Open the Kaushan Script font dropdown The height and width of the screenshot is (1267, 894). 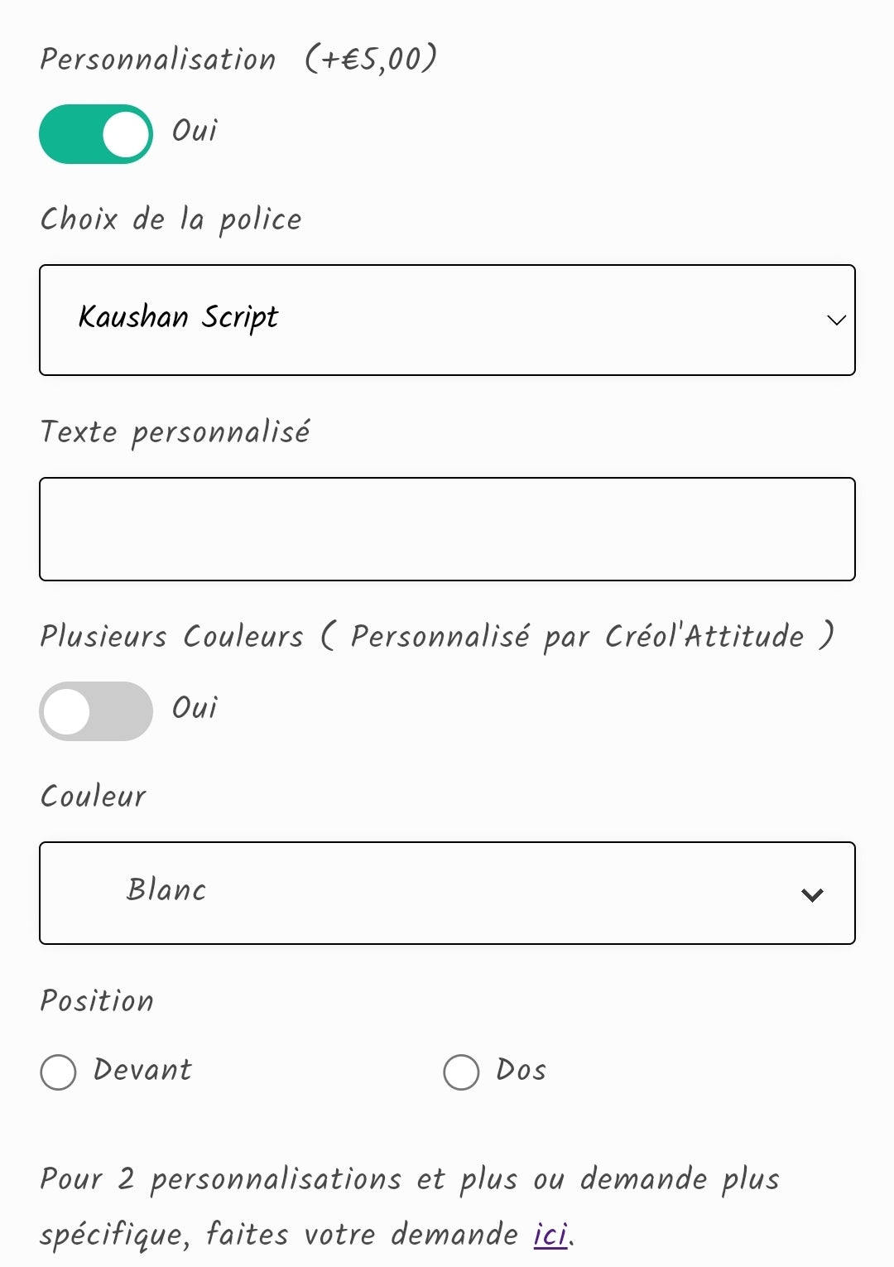point(414,320)
